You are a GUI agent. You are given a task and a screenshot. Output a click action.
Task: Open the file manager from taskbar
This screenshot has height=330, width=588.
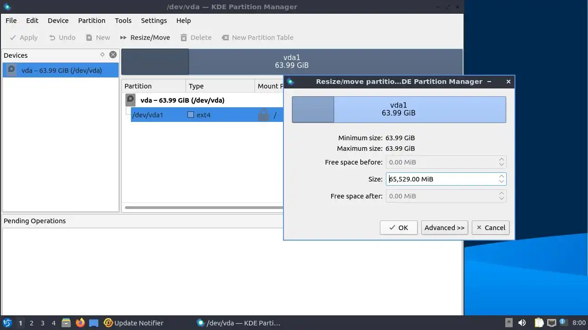click(66, 323)
